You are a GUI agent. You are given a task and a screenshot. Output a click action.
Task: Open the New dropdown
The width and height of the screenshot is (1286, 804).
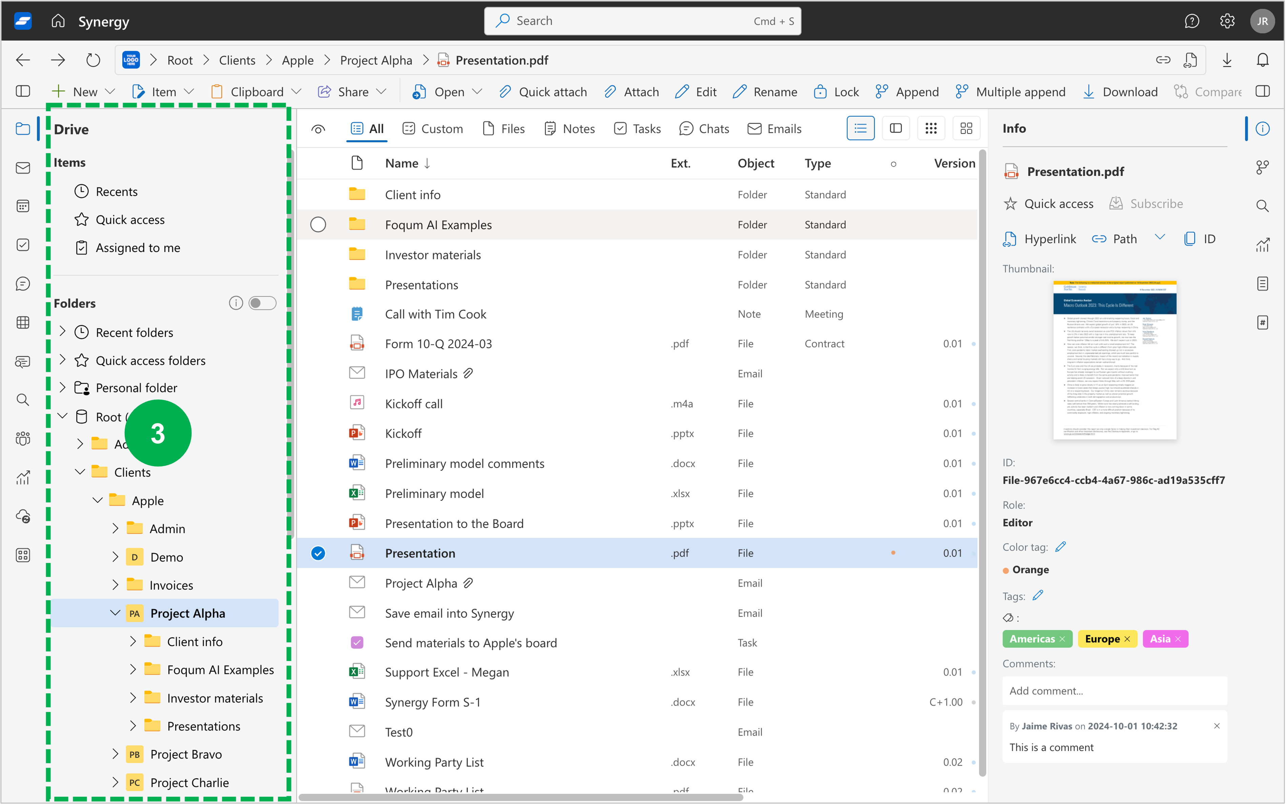[x=84, y=91]
